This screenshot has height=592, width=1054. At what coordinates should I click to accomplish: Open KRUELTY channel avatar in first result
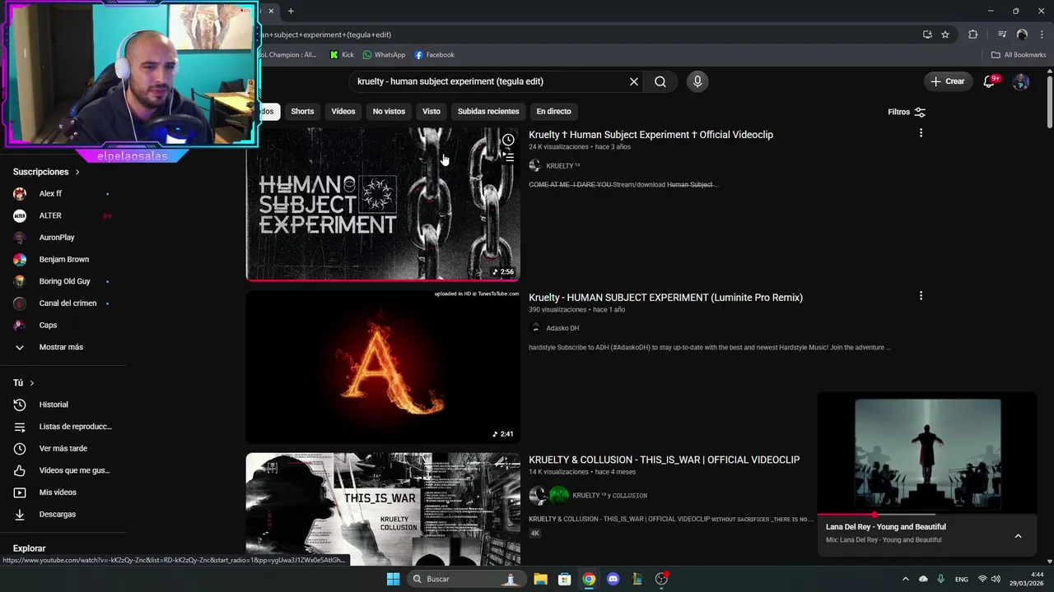(535, 165)
